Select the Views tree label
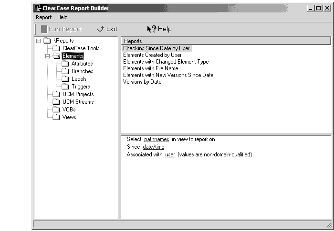334x231 pixels. pos(69,117)
